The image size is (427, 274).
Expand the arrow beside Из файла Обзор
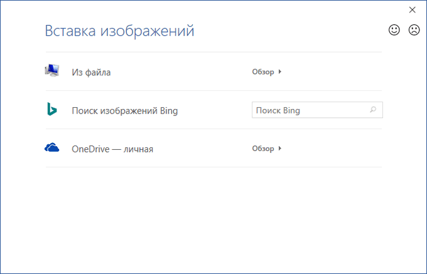[x=280, y=71]
